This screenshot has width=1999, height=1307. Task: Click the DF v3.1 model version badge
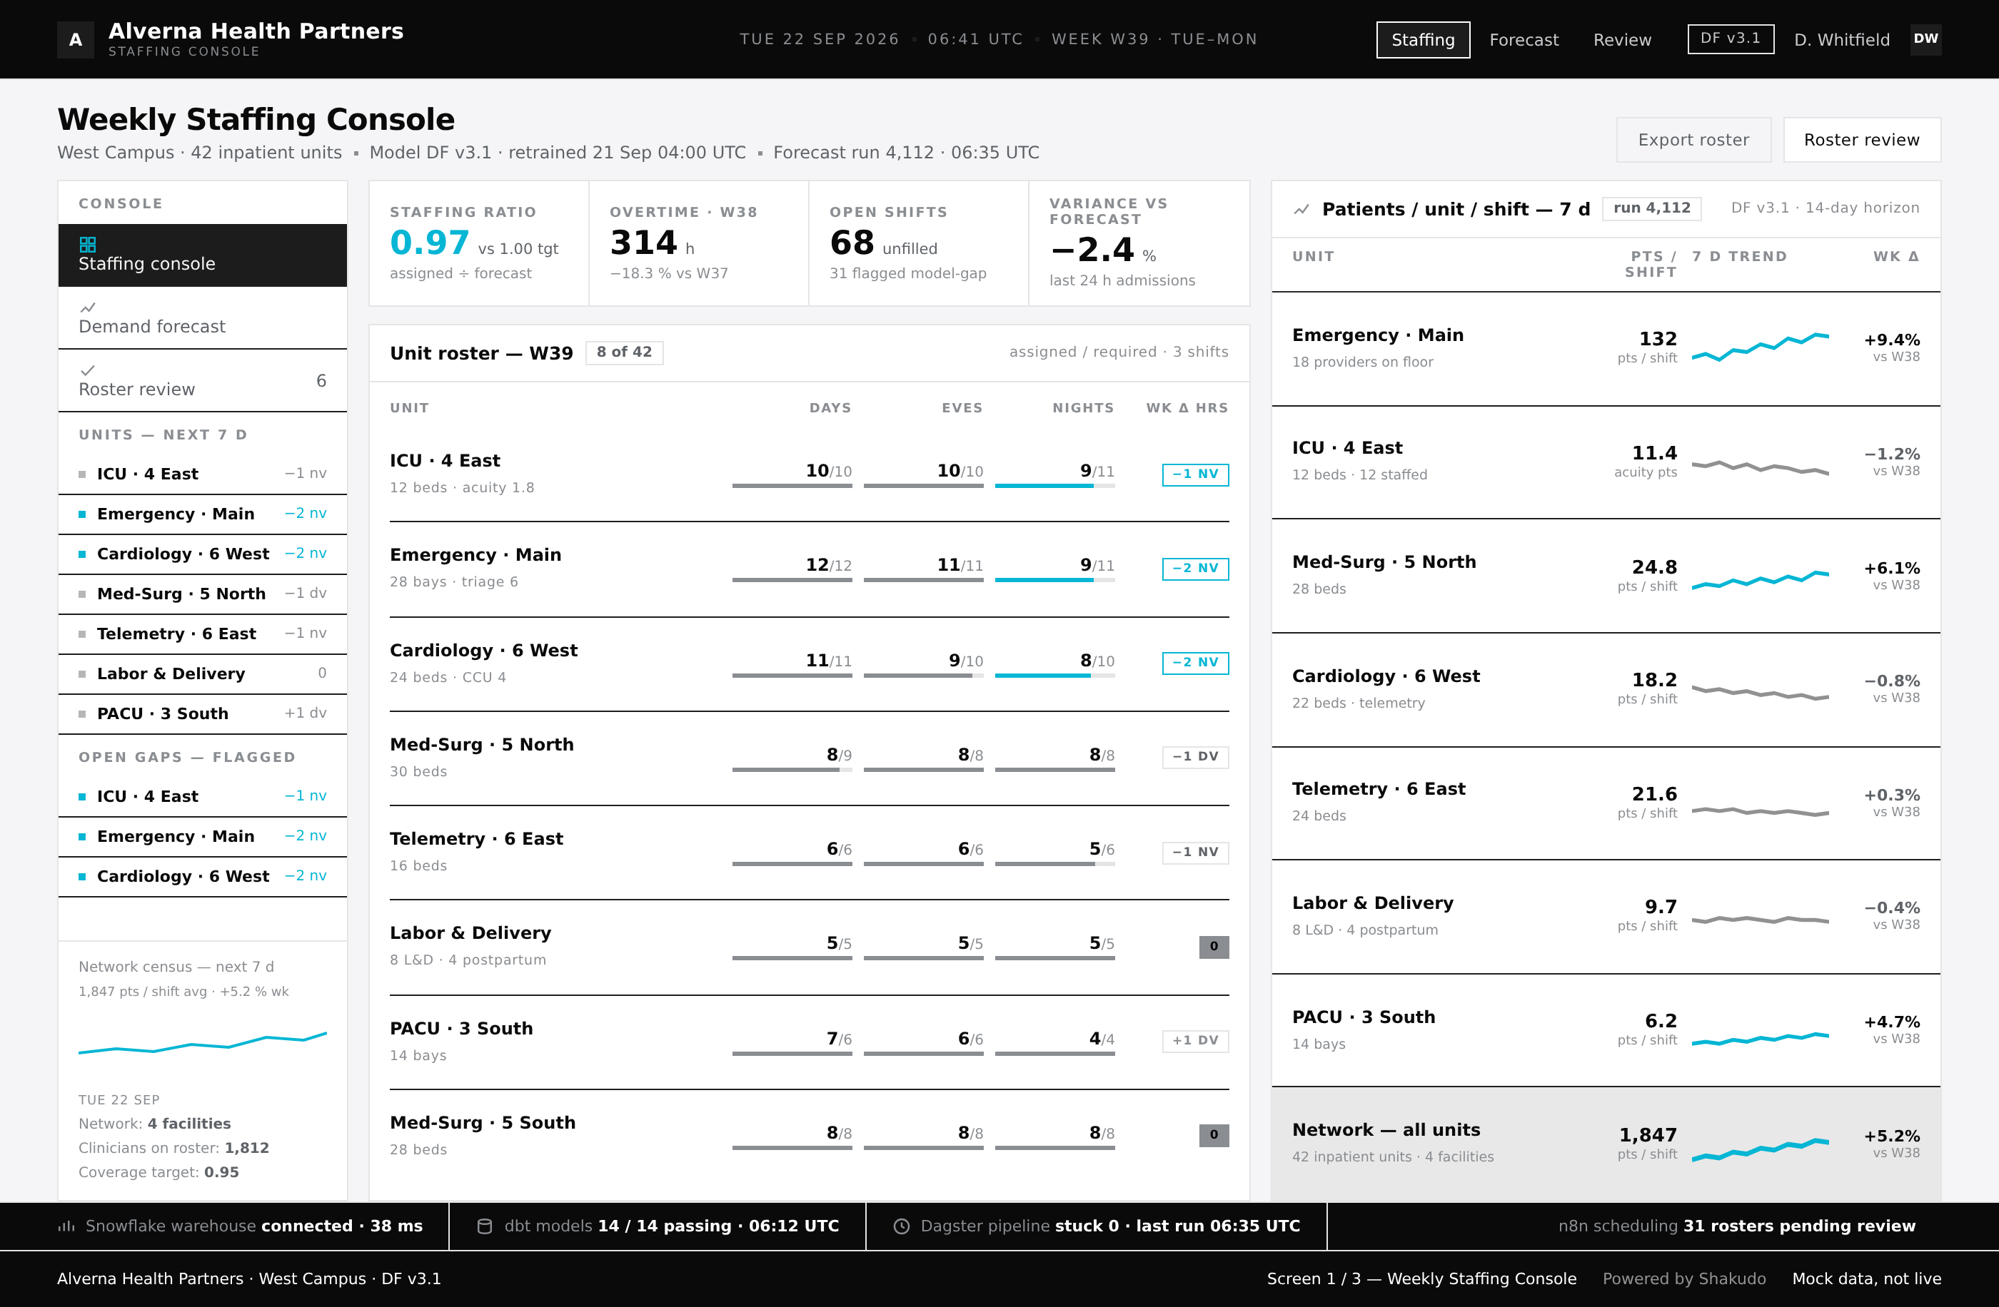pos(1731,39)
